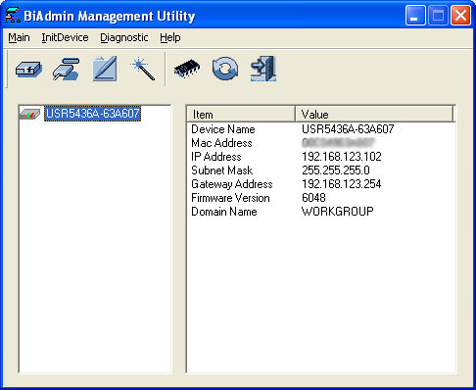Viewport: 476px width, 390px height.
Task: Click the circular refresh arrows icon
Action: (225, 69)
